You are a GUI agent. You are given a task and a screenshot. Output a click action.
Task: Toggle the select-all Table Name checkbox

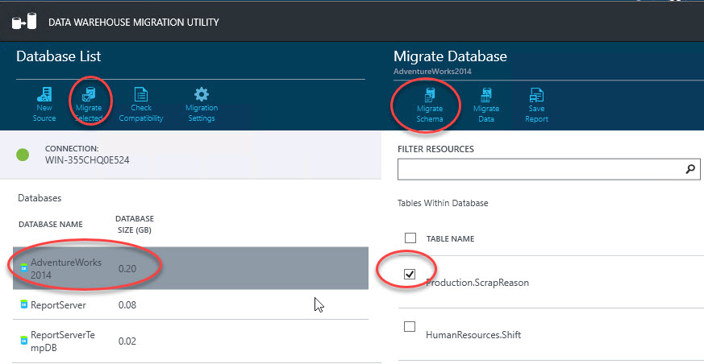tap(410, 238)
